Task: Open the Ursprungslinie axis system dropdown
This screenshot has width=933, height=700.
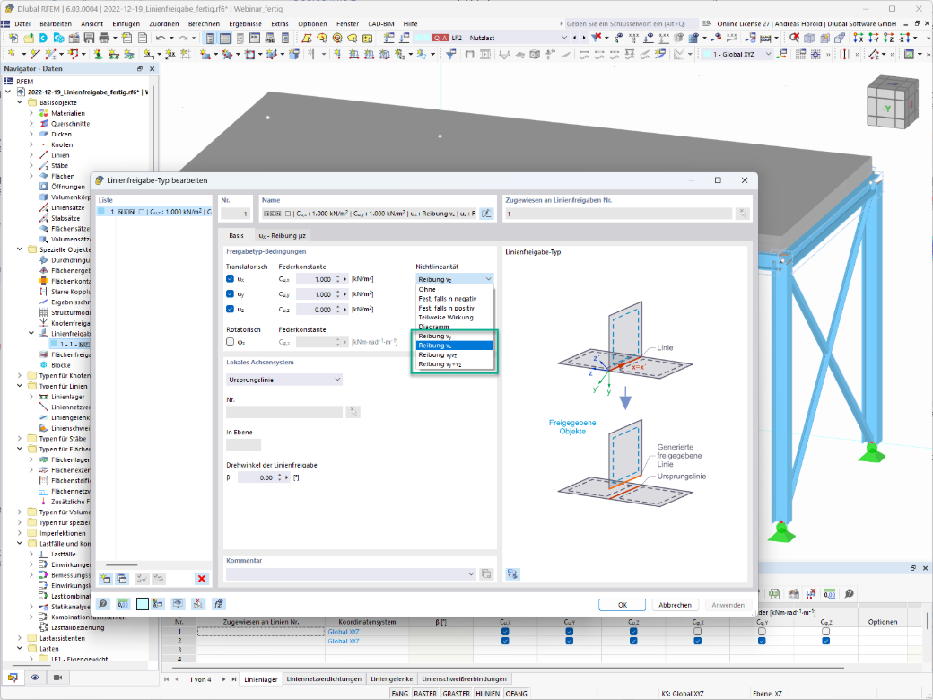Action: (x=284, y=380)
